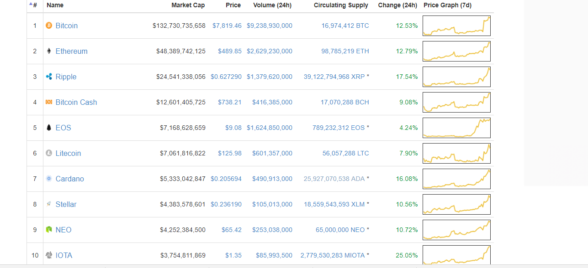The image size is (588, 268).
Task: Open the Bitcoin coin page link
Action: coord(67,26)
